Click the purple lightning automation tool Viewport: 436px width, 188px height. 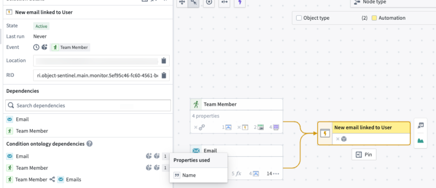[240, 3]
